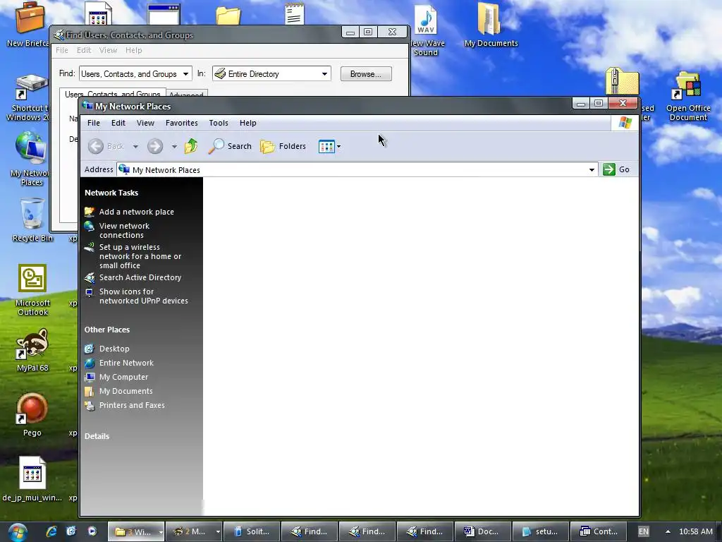
Task: Open the Find dropdown in Find Users window
Action: pos(185,73)
